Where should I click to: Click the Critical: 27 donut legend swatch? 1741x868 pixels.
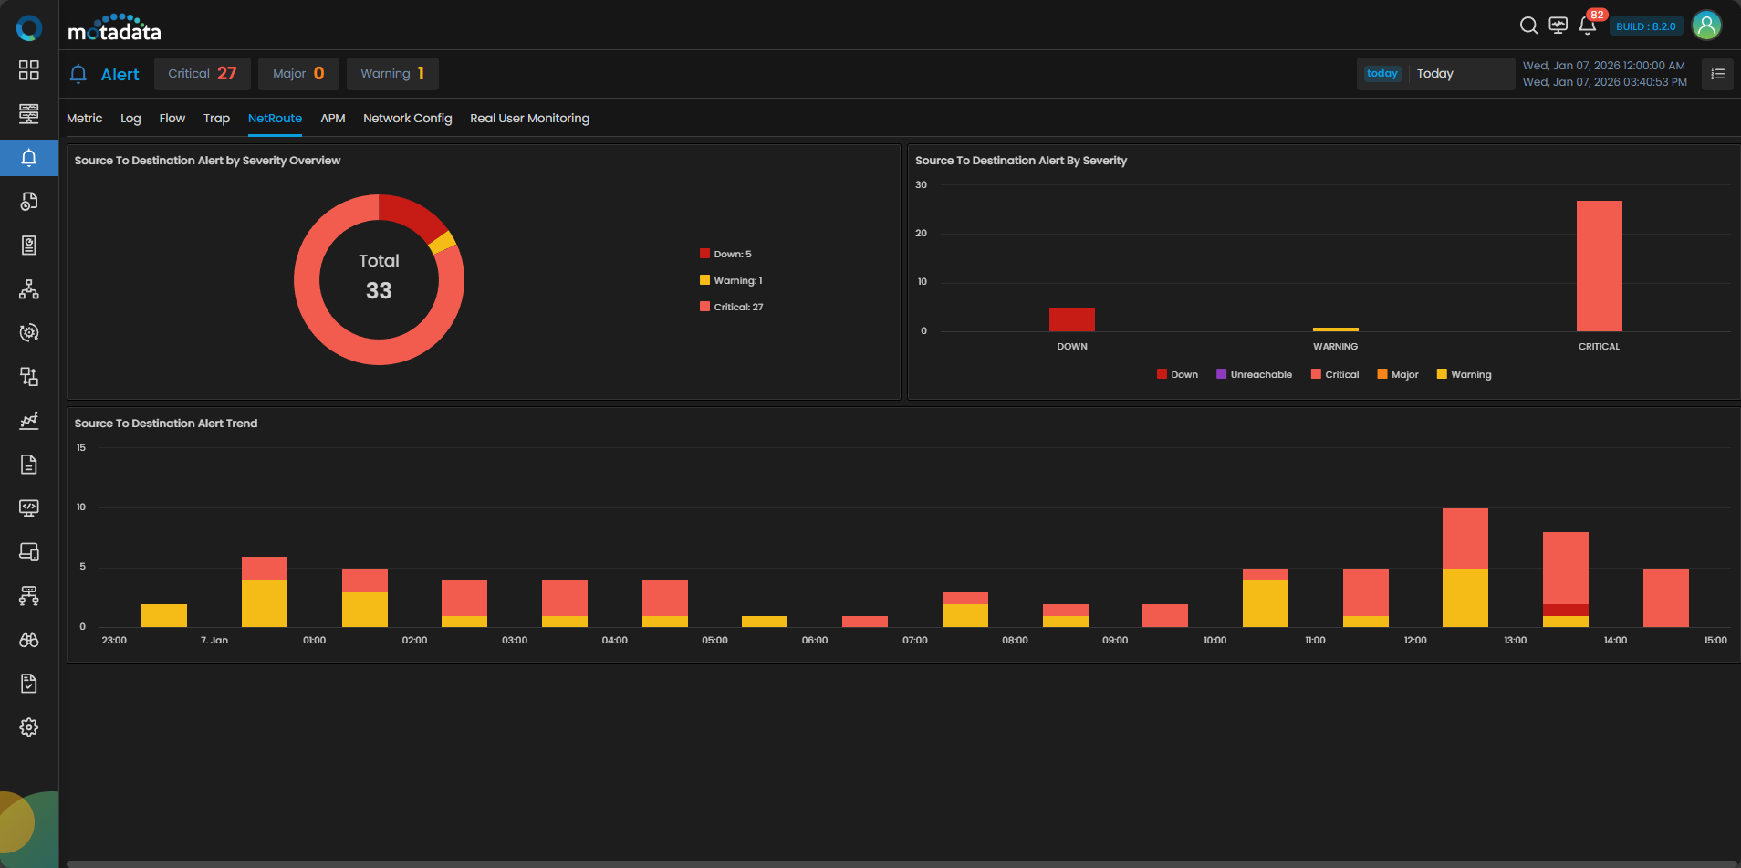pos(704,307)
